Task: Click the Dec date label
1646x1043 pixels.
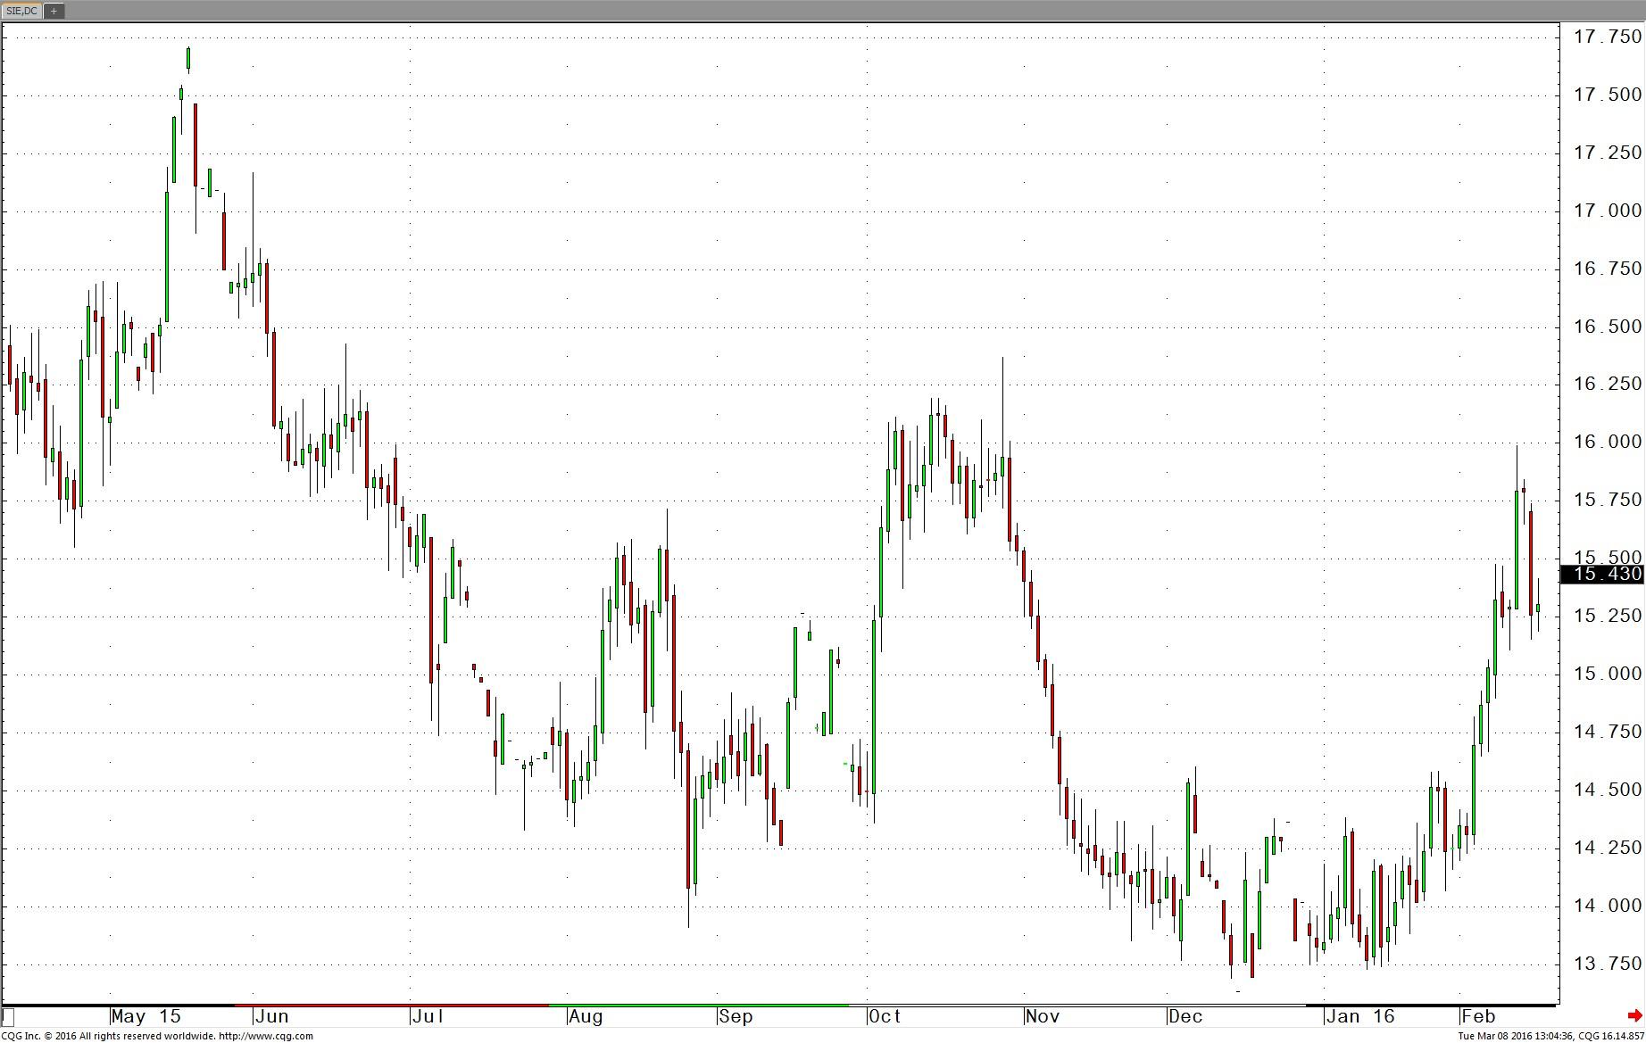Action: 1186,1016
